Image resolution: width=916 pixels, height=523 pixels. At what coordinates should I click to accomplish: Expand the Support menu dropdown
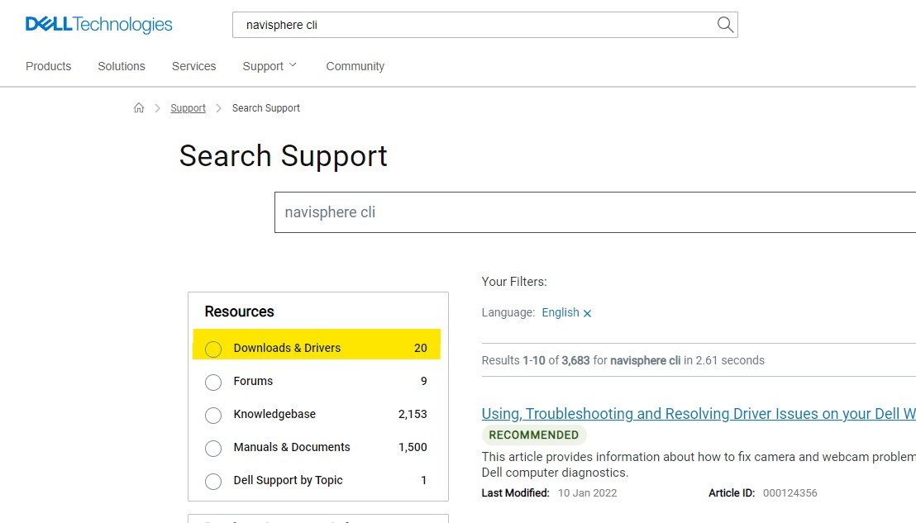pyautogui.click(x=270, y=66)
